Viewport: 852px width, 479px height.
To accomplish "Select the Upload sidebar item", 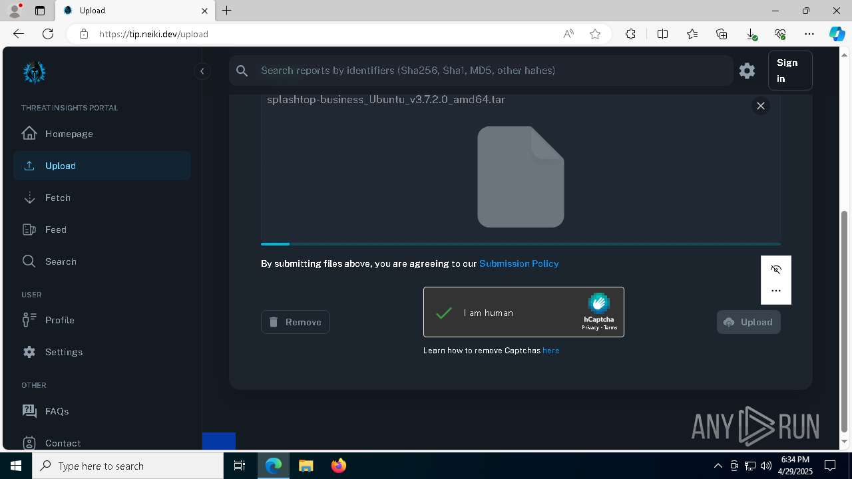I will pos(102,166).
